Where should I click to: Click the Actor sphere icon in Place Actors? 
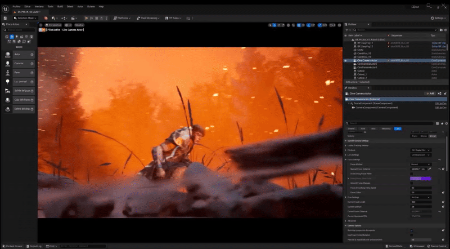tap(8, 54)
